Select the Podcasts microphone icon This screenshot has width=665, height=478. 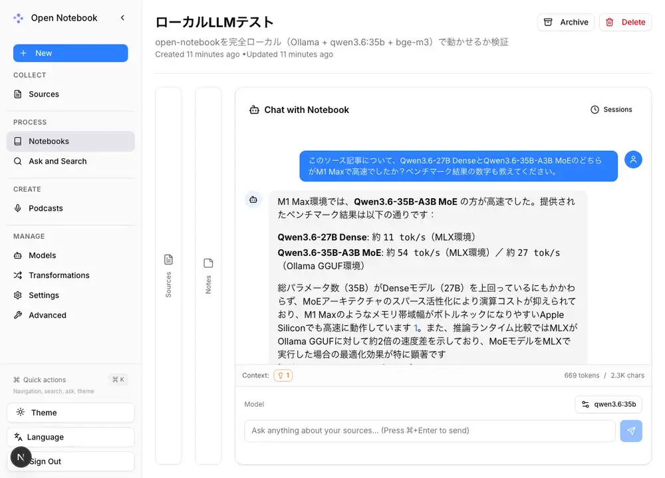(19, 208)
